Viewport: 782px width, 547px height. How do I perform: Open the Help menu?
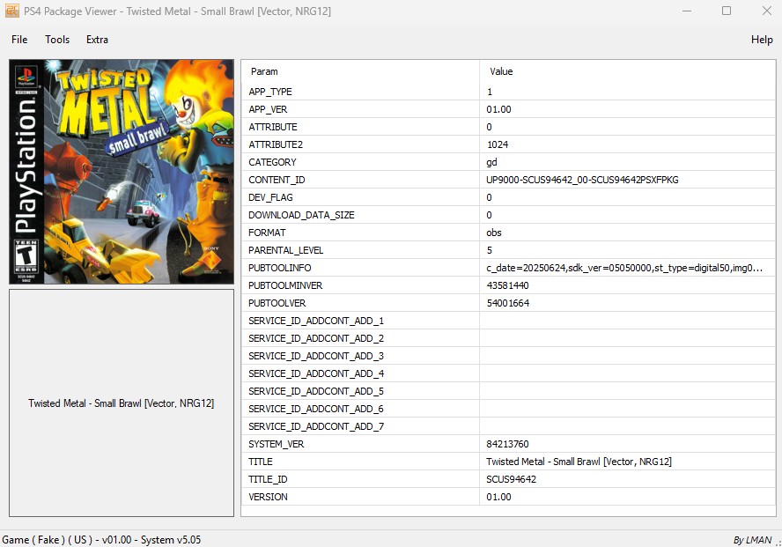(x=762, y=40)
